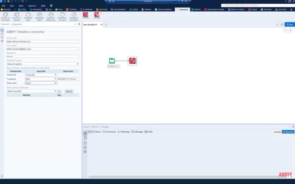The width and height of the screenshot is (295, 184).
Task: Pin the Configuration panel
Action: pyautogui.click(x=79, y=24)
